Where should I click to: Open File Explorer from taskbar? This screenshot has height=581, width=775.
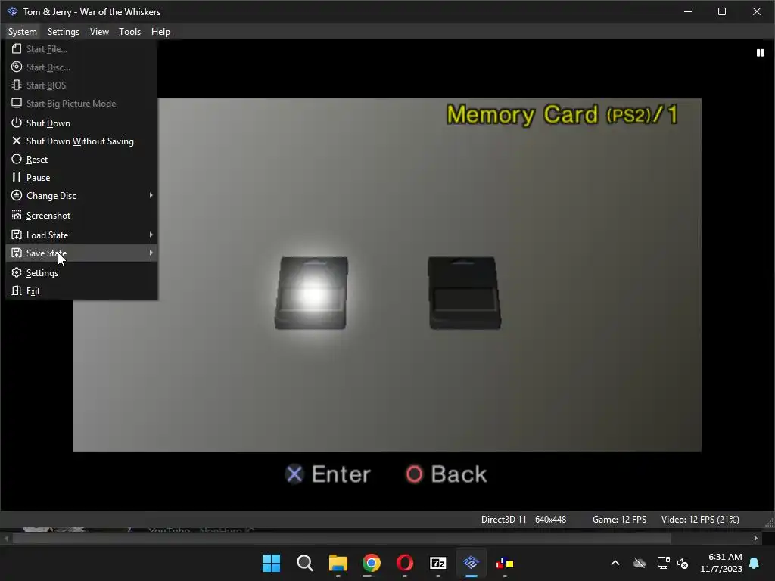coord(338,563)
